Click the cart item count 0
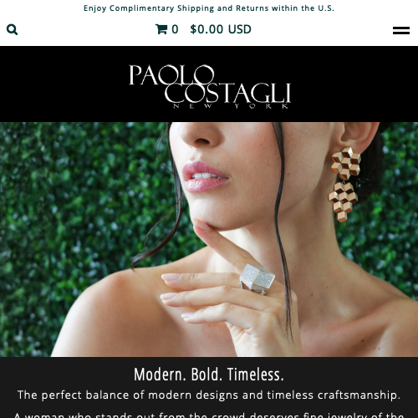The image size is (418, 418). click(175, 29)
